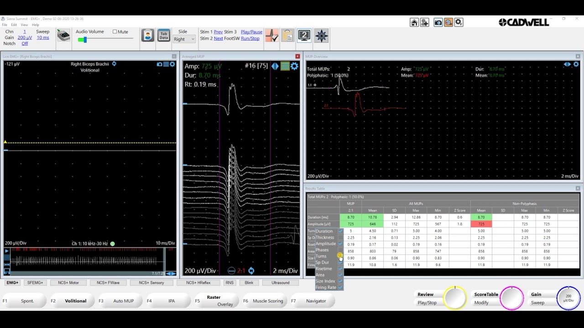Click the minus icon in Averaged MUP
This screenshot has width=584, height=328.
(231, 271)
